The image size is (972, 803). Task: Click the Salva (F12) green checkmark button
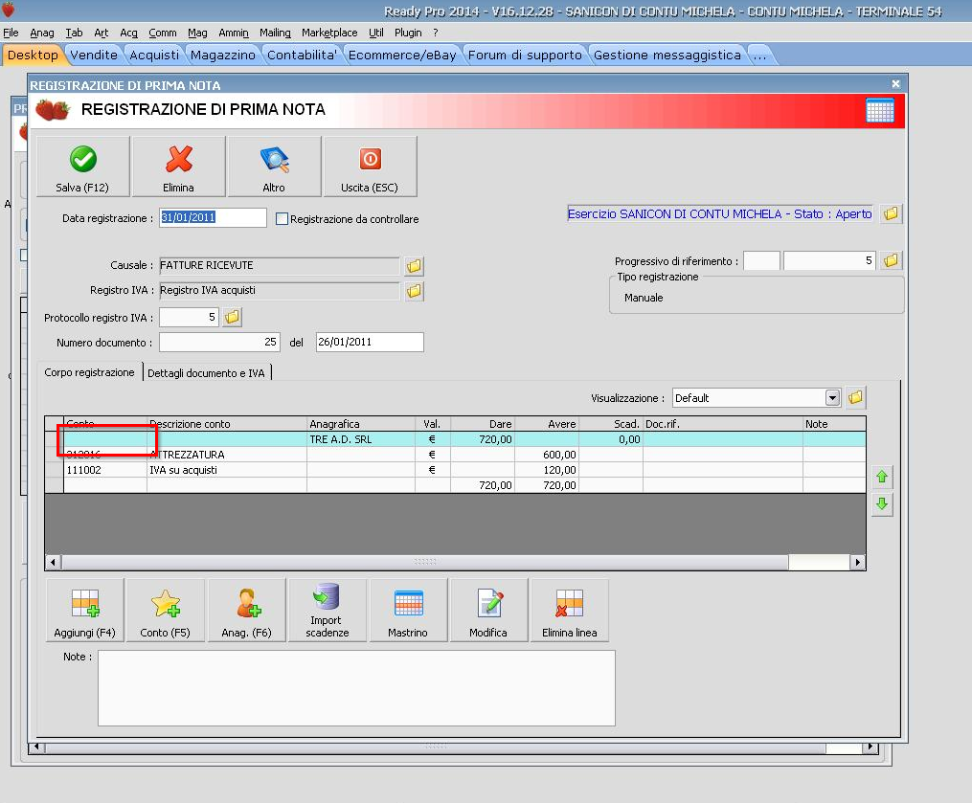tap(83, 167)
